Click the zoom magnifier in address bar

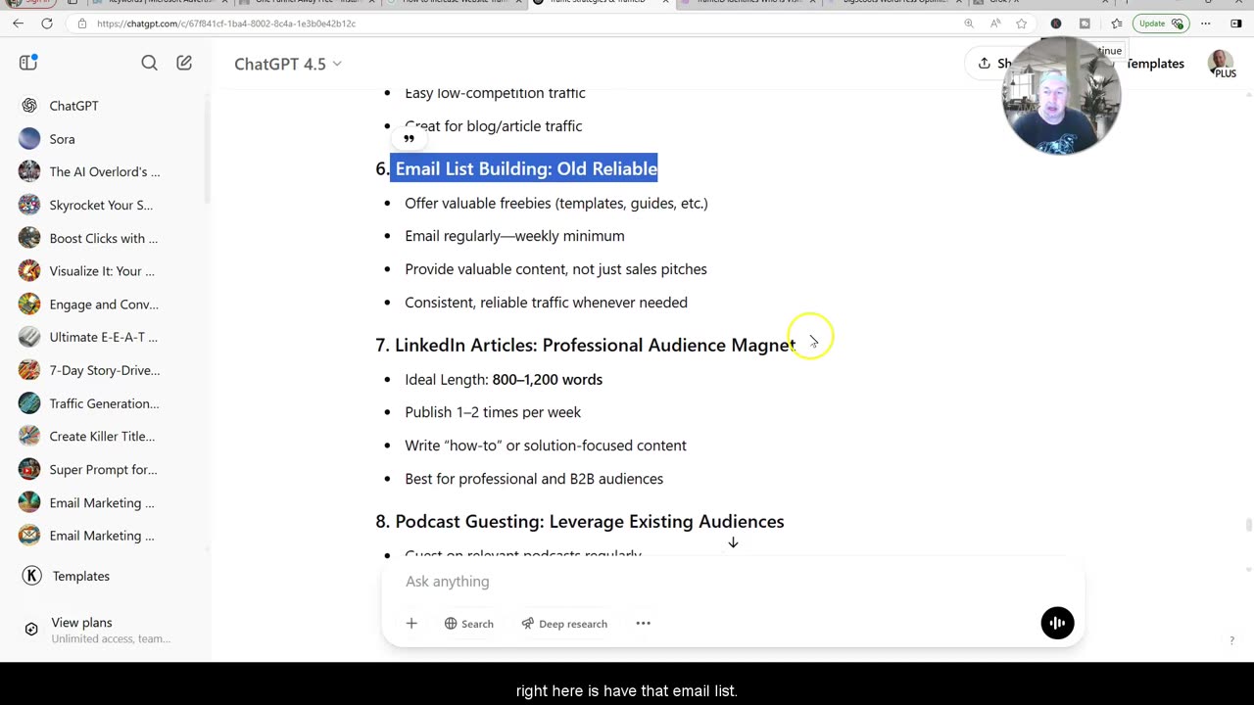pyautogui.click(x=969, y=23)
